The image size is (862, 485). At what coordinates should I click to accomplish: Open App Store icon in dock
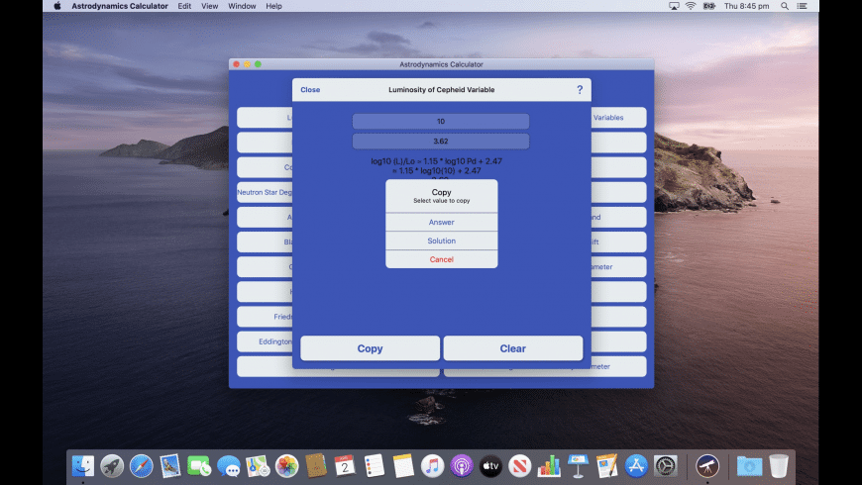pyautogui.click(x=636, y=466)
